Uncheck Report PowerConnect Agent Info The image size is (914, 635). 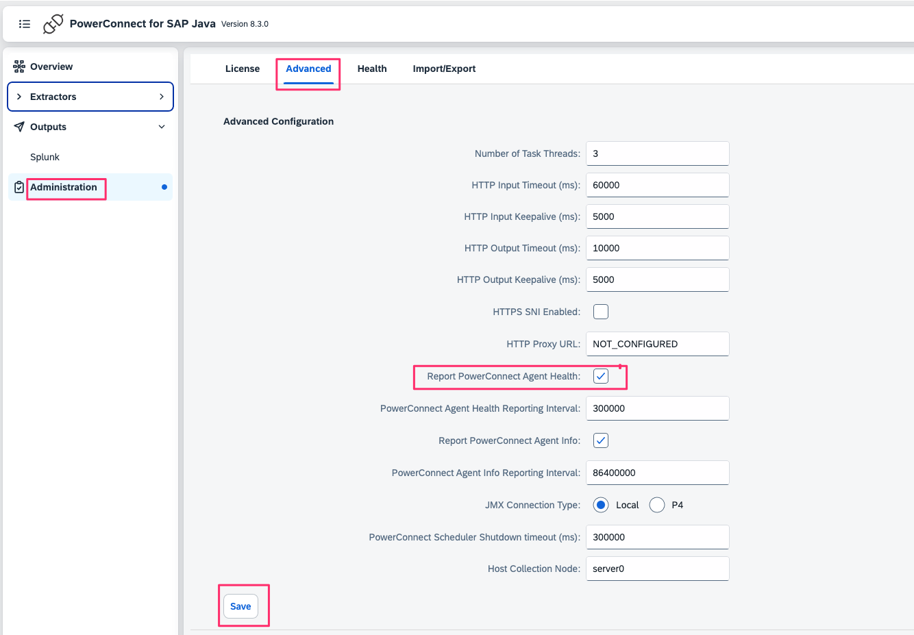coord(601,440)
